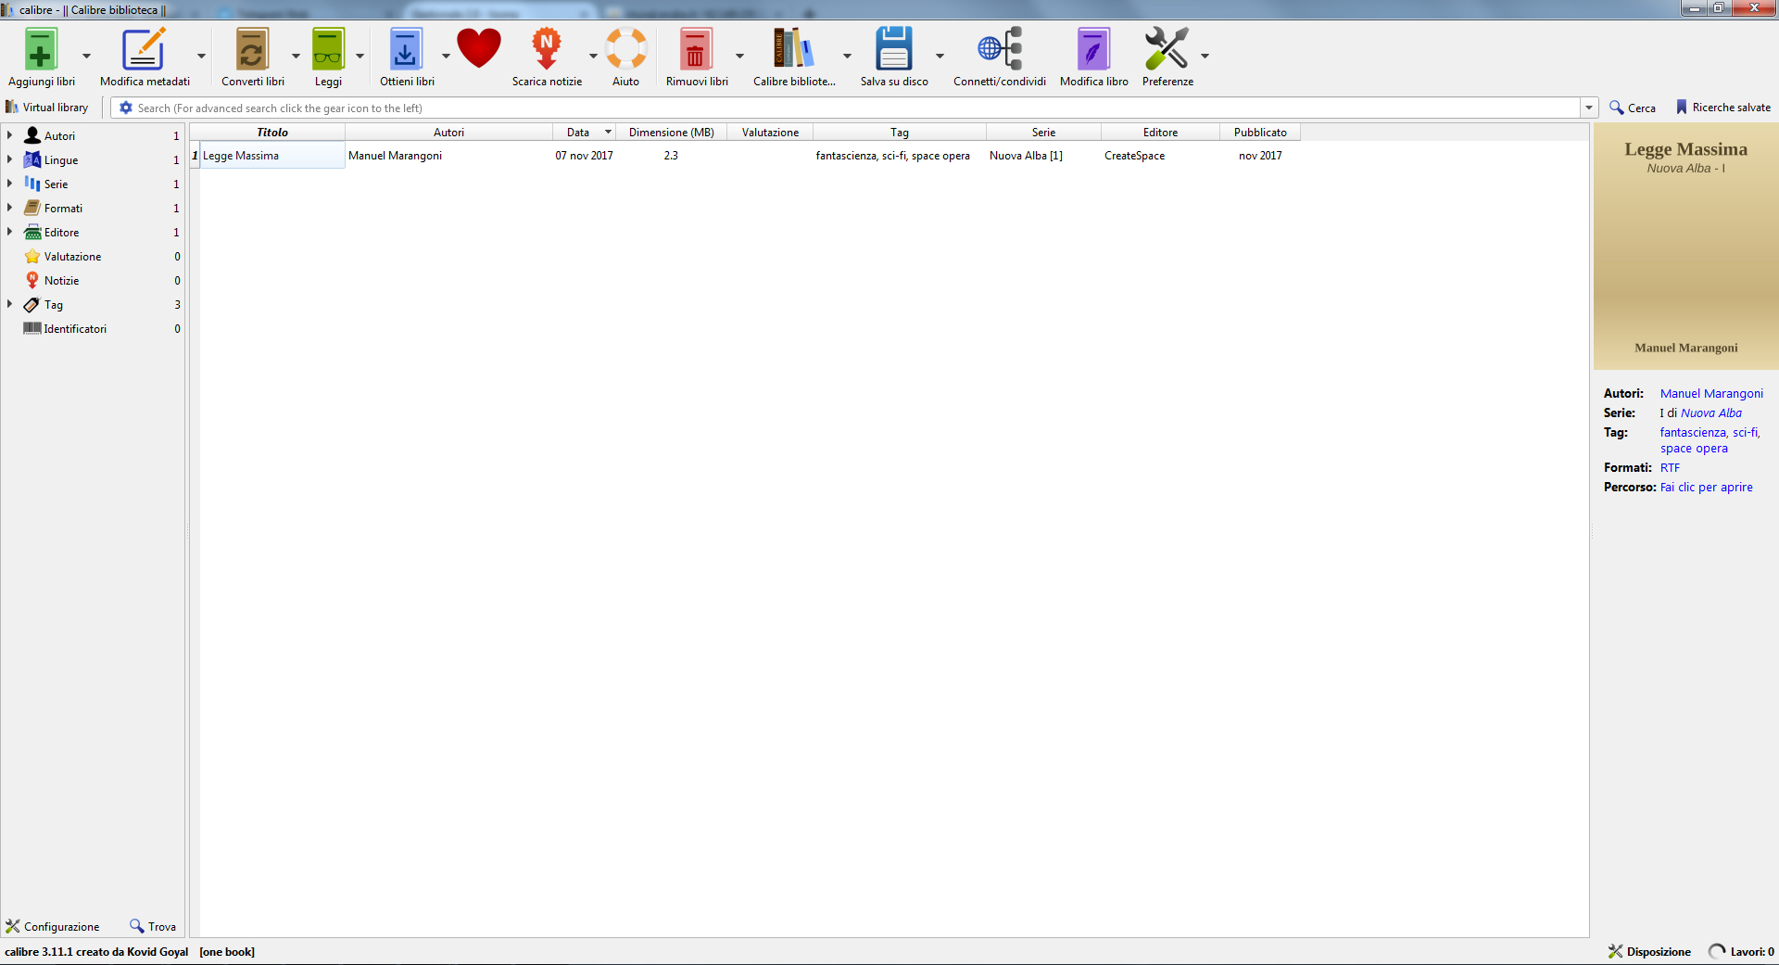
Task: Click the Virtual library button
Action: point(47,108)
